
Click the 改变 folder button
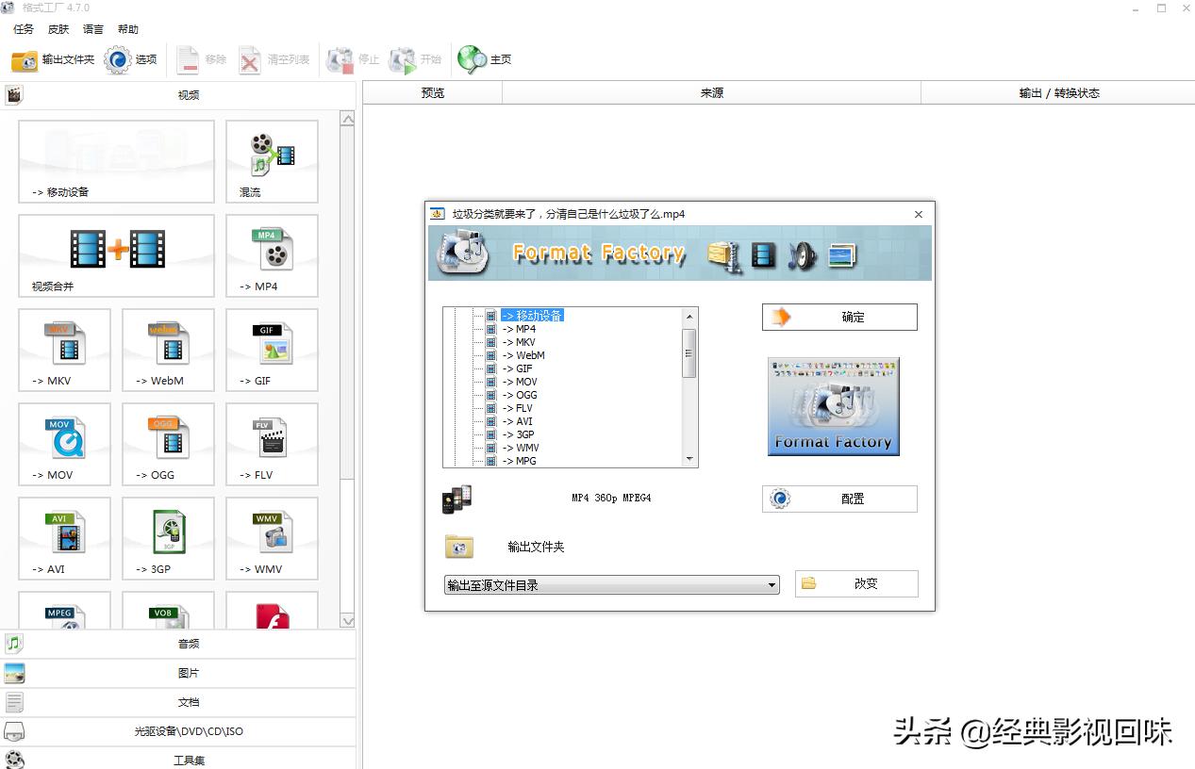pyautogui.click(x=856, y=583)
